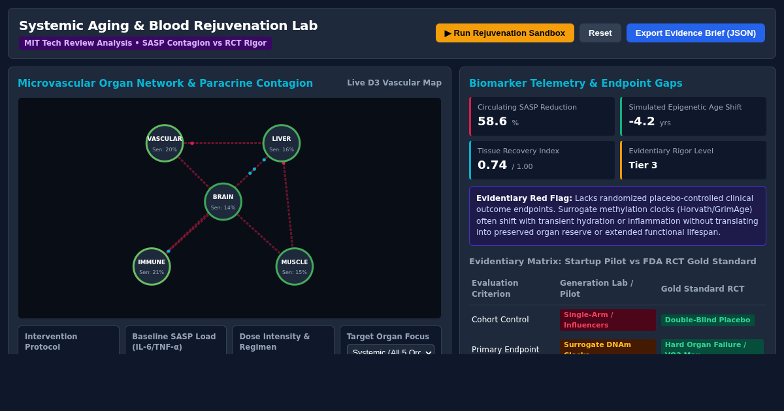This screenshot has width=784, height=411.
Task: Click the Reset button
Action: pos(600,33)
